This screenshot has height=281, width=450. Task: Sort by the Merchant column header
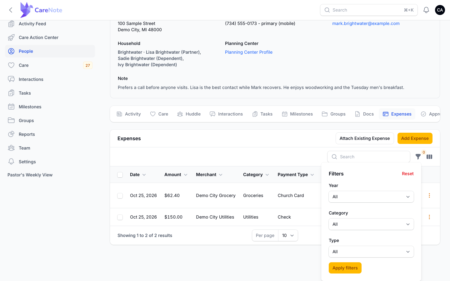[209, 175]
